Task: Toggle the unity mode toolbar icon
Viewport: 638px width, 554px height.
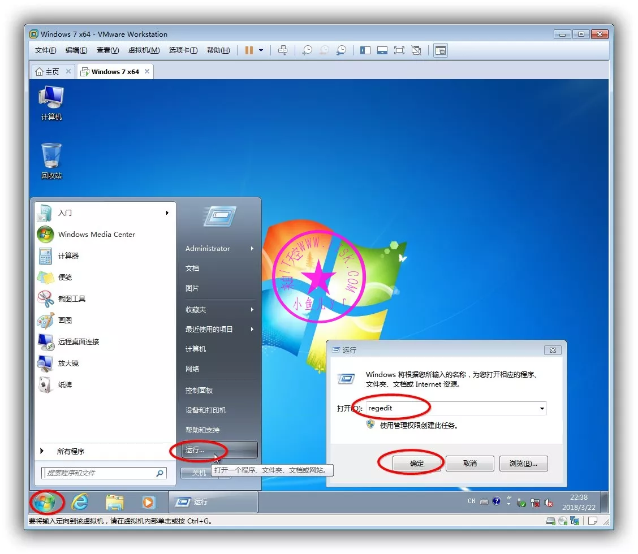Action: point(416,50)
